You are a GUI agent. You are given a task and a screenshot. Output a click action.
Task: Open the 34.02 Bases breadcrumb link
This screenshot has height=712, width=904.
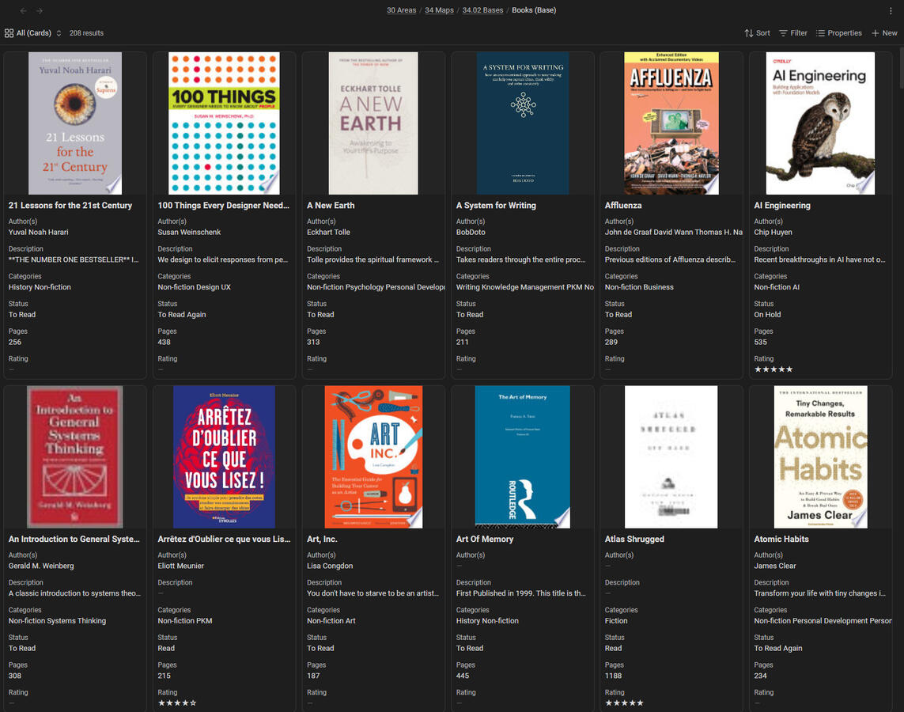coord(482,10)
